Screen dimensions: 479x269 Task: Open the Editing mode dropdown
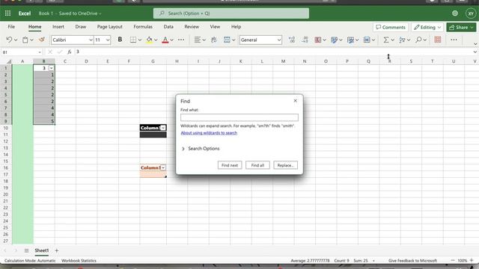point(427,27)
